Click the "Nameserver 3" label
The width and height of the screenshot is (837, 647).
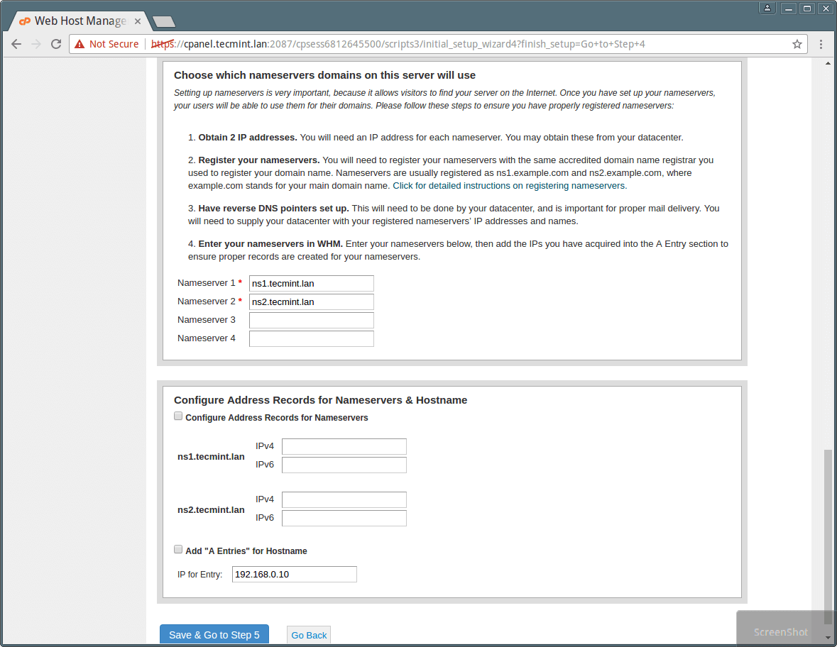click(x=206, y=319)
